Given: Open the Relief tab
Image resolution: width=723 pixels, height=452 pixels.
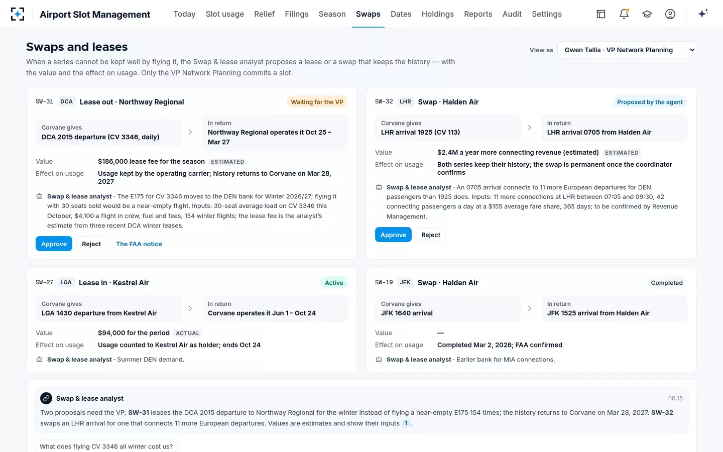Looking at the screenshot, I should (x=264, y=14).
